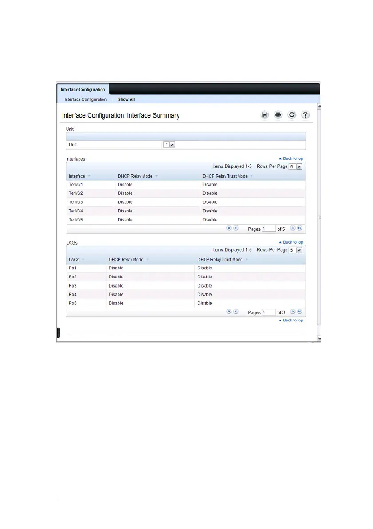Go to previous page of LAGs table
The image size is (373, 529).
[236, 312]
